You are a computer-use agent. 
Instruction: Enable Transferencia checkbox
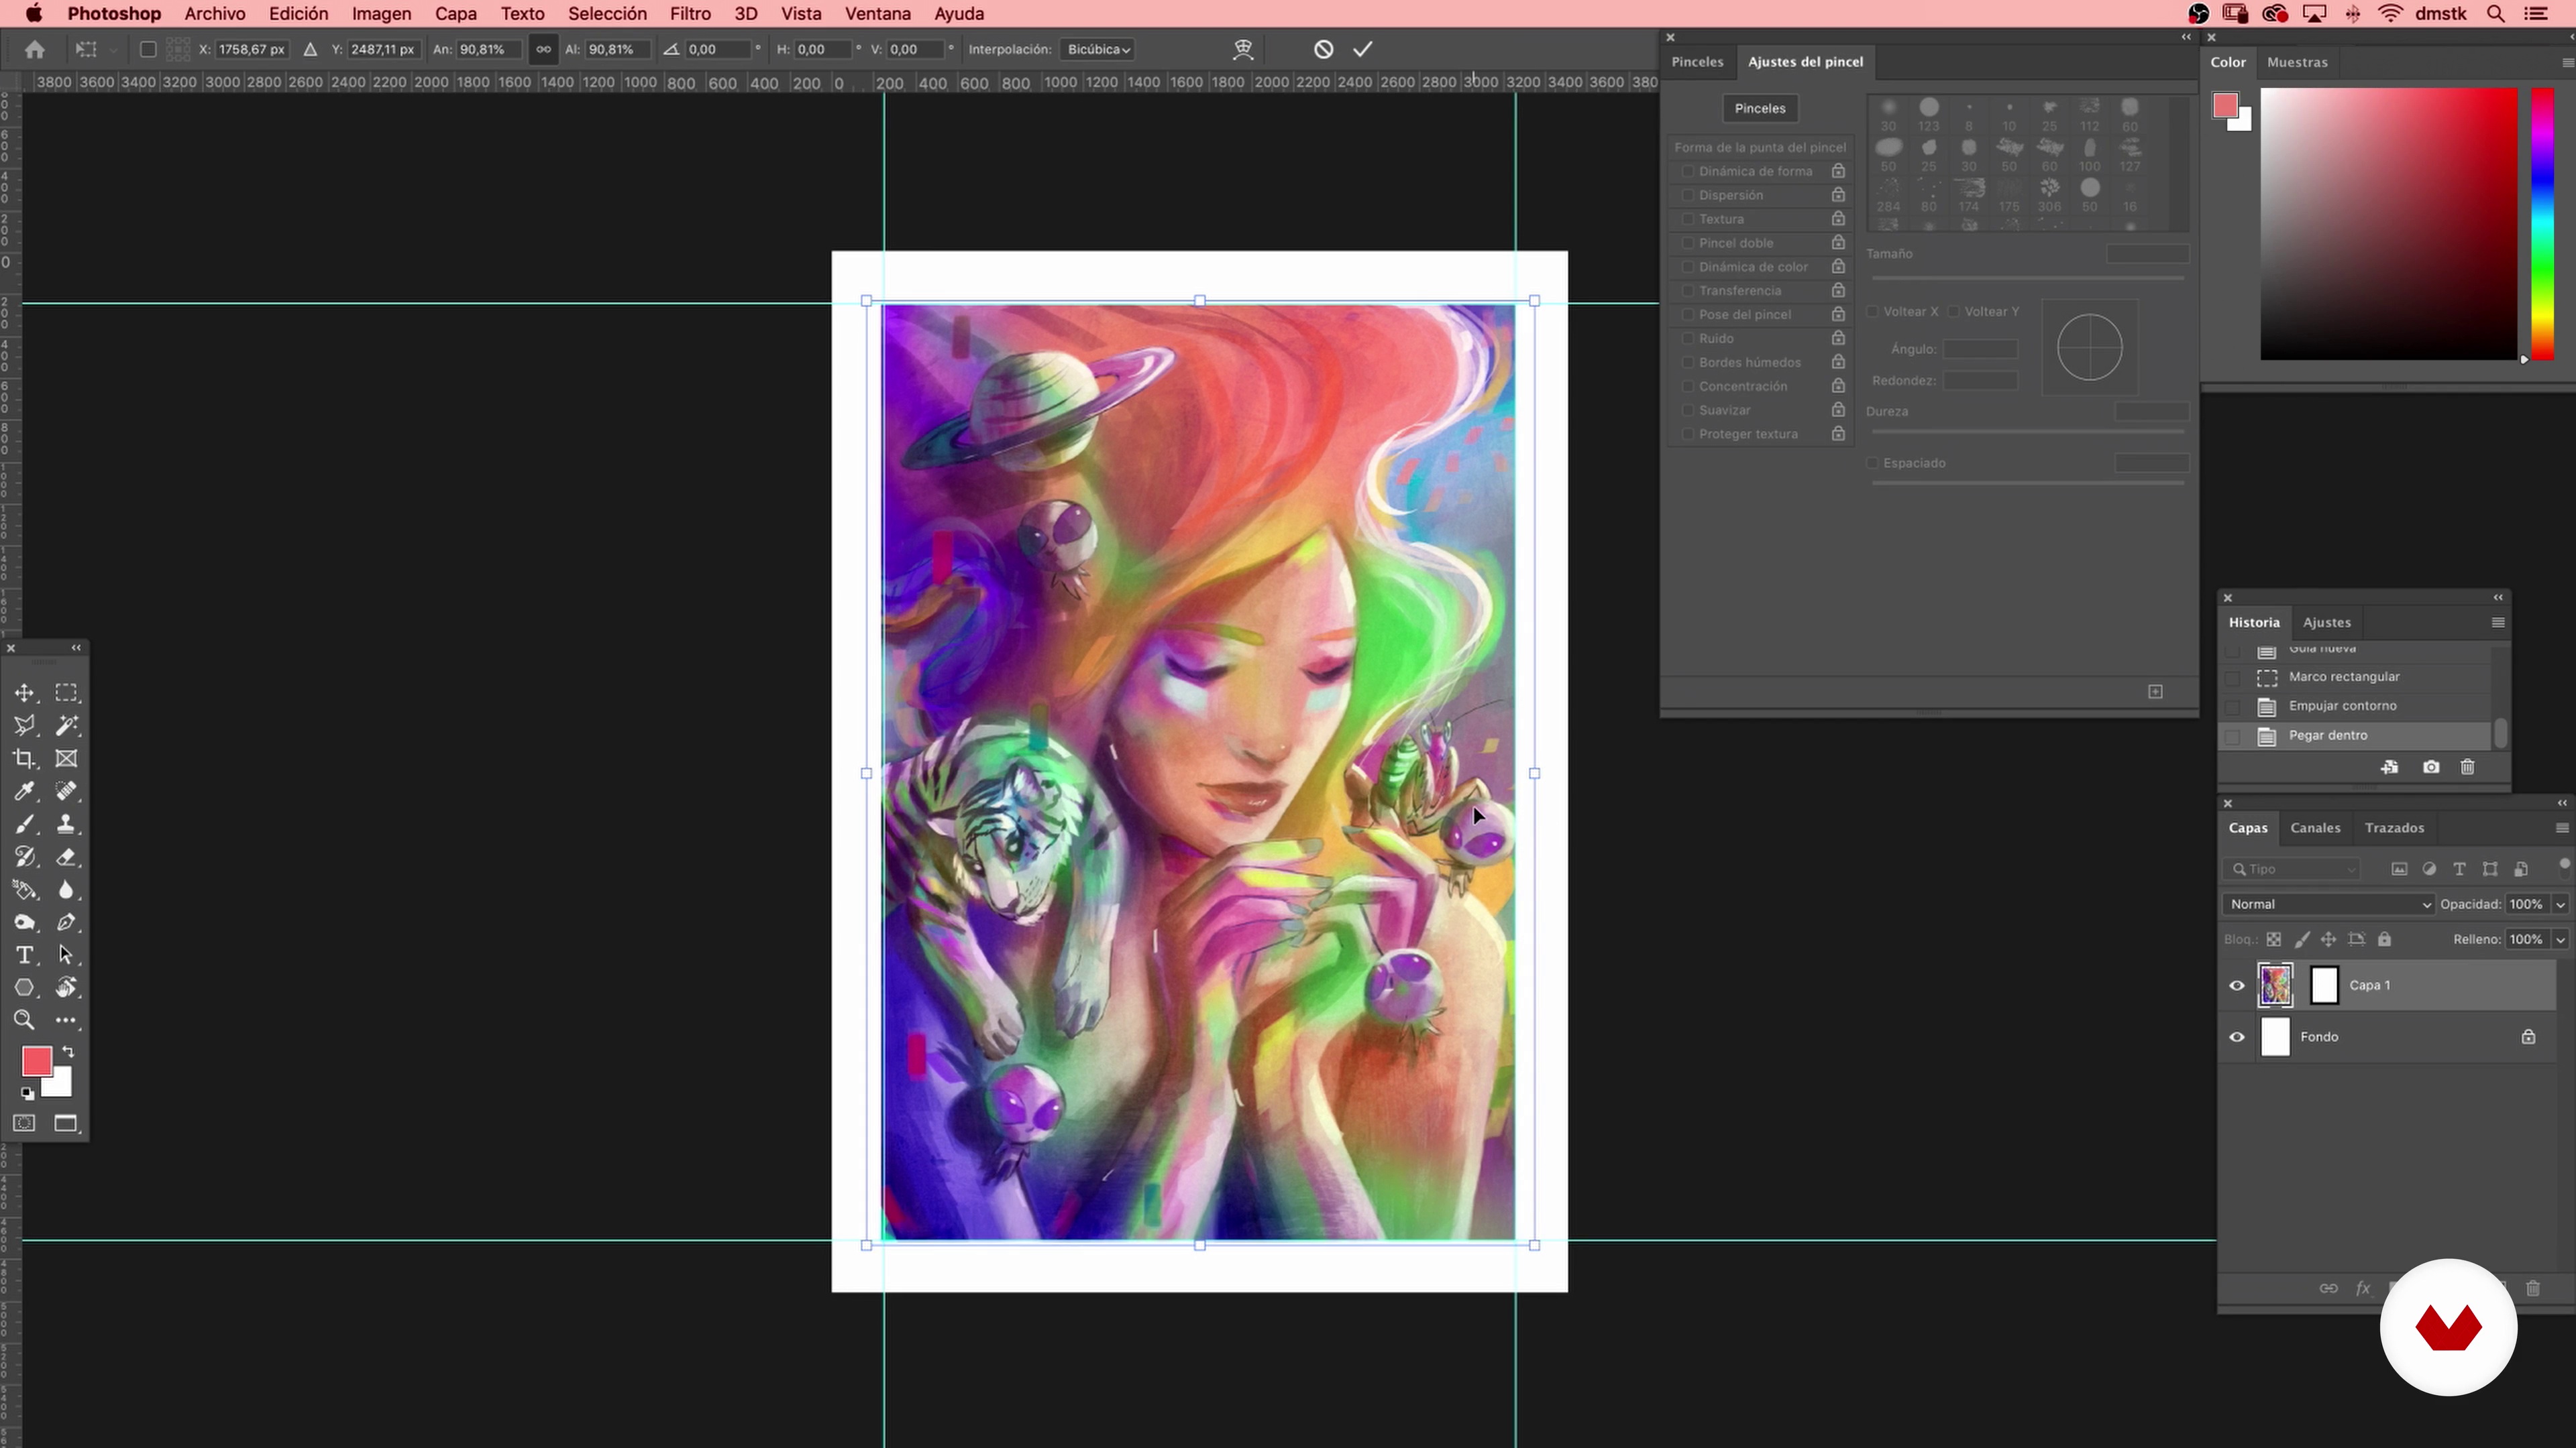point(1688,291)
